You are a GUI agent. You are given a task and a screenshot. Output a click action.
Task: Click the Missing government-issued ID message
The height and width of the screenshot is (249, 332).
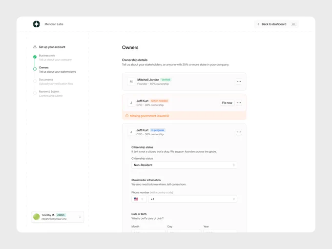(x=149, y=116)
